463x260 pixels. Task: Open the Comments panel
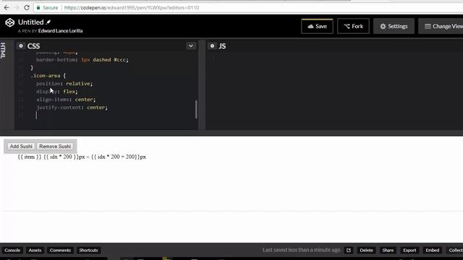point(60,251)
